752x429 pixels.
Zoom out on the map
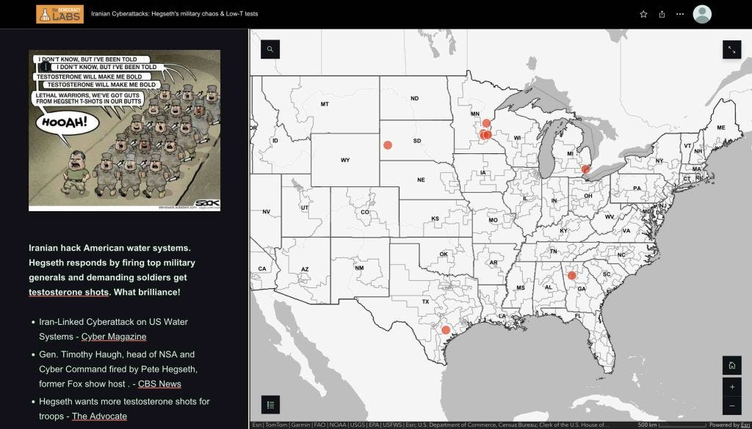[732, 406]
